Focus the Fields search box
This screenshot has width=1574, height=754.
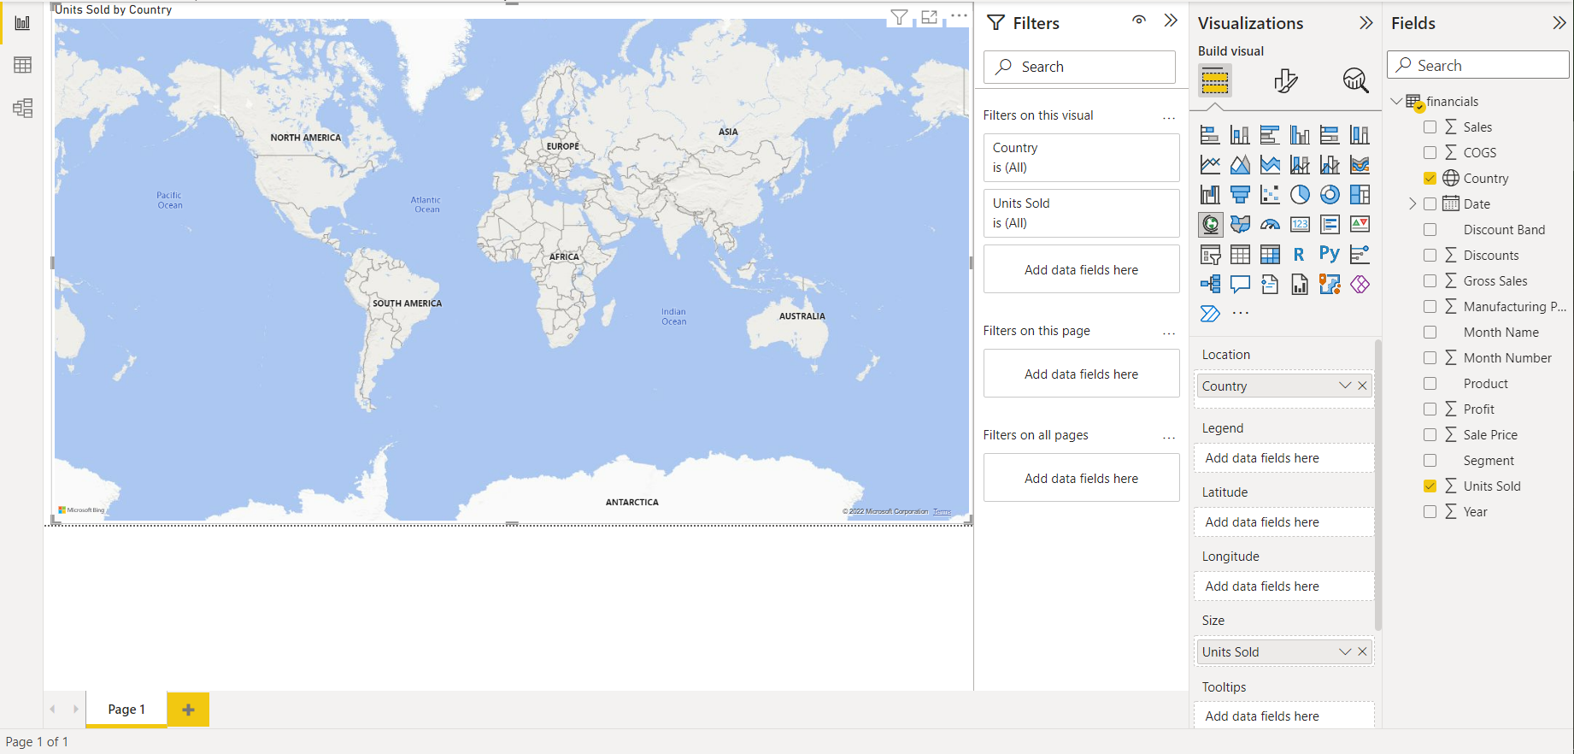point(1478,65)
